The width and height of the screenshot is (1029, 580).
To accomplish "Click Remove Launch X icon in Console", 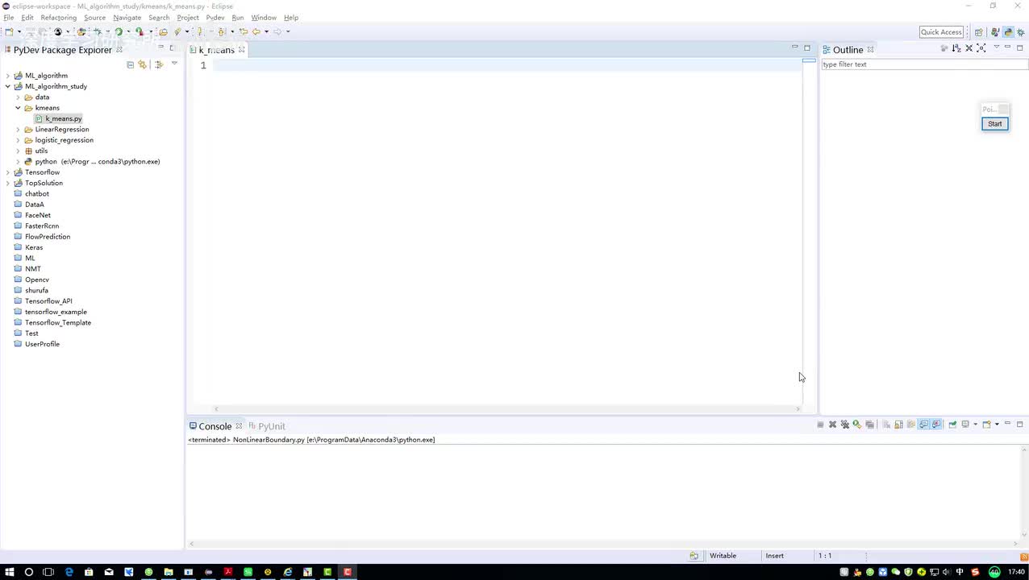I will [x=832, y=425].
